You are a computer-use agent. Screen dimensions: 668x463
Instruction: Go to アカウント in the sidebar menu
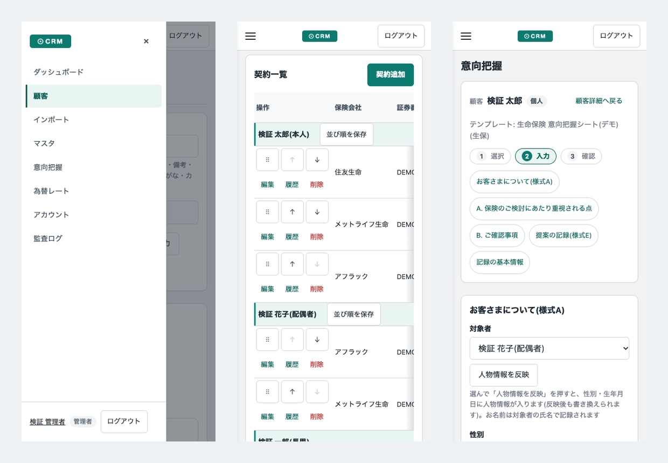pos(94,214)
